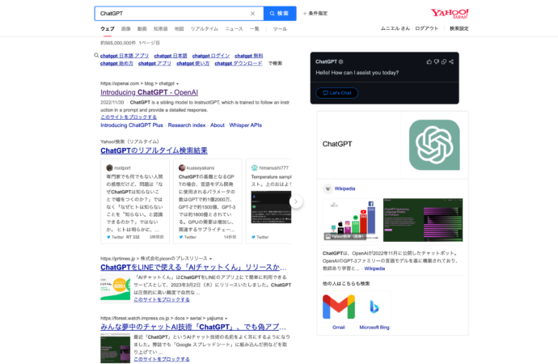Clear the search box with the X icon
This screenshot has width=558, height=364.
coord(252,14)
